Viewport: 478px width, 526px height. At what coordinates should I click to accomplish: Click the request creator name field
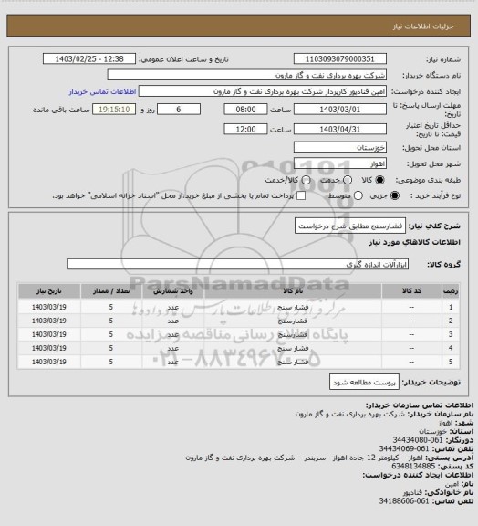click(x=263, y=91)
